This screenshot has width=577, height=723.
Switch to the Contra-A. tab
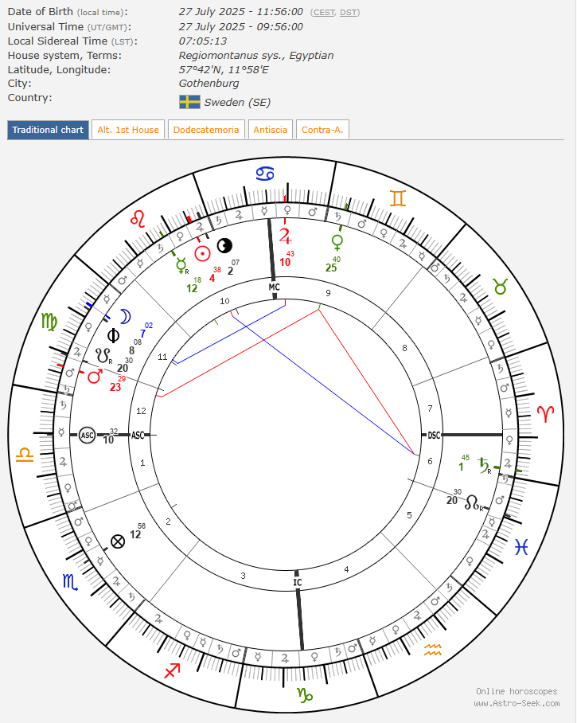point(322,130)
